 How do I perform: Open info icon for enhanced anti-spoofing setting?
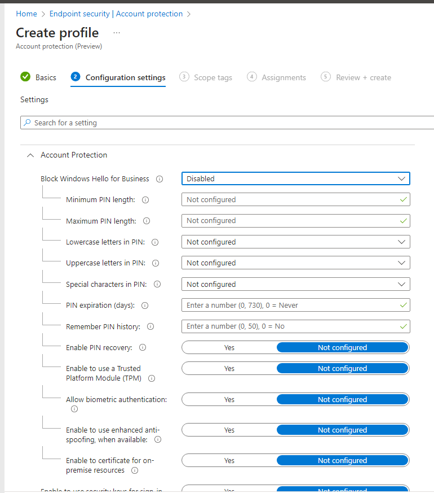tap(158, 439)
